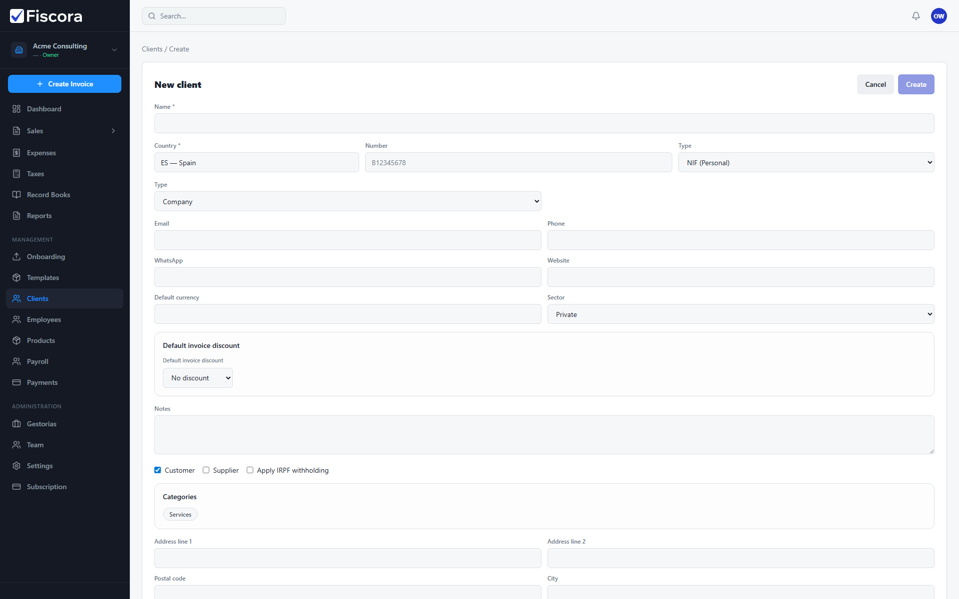The height and width of the screenshot is (599, 959).
Task: Click the Payroll people icon
Action: point(16,361)
